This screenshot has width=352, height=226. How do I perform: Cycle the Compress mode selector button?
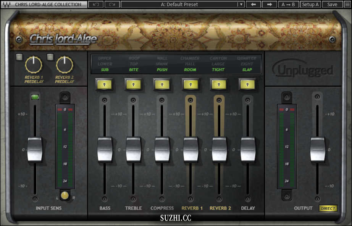tap(162, 85)
